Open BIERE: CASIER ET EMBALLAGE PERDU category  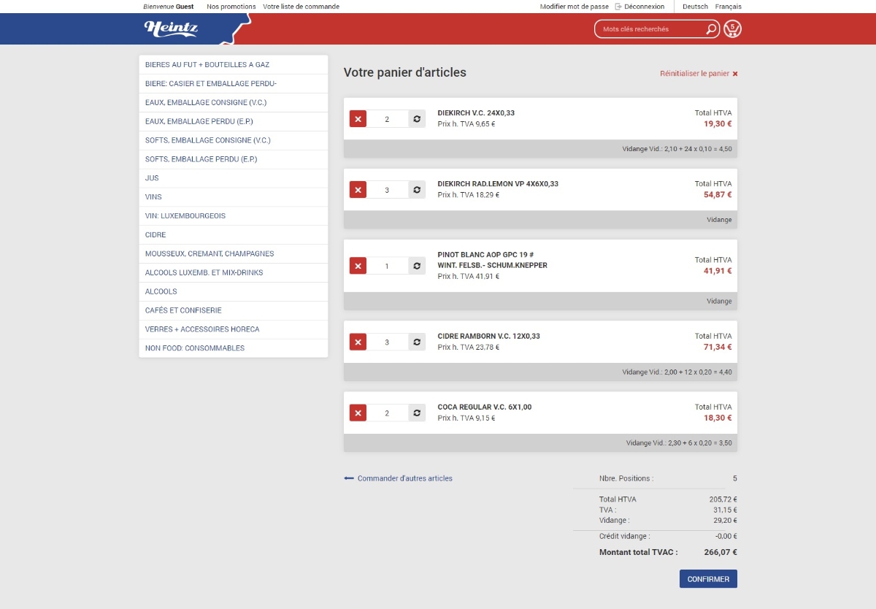pyautogui.click(x=234, y=84)
